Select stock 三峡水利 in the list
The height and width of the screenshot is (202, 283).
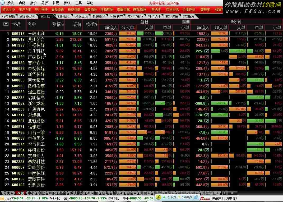tap(36, 34)
